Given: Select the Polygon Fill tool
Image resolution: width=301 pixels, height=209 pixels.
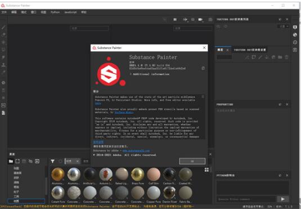Looking at the screenshot, I should tap(3, 50).
